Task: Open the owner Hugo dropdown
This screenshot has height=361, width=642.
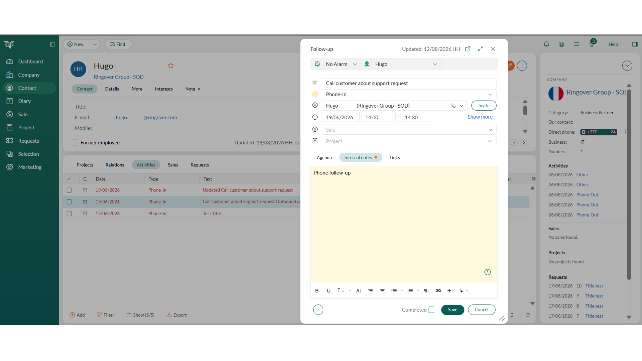Action: 406,64
